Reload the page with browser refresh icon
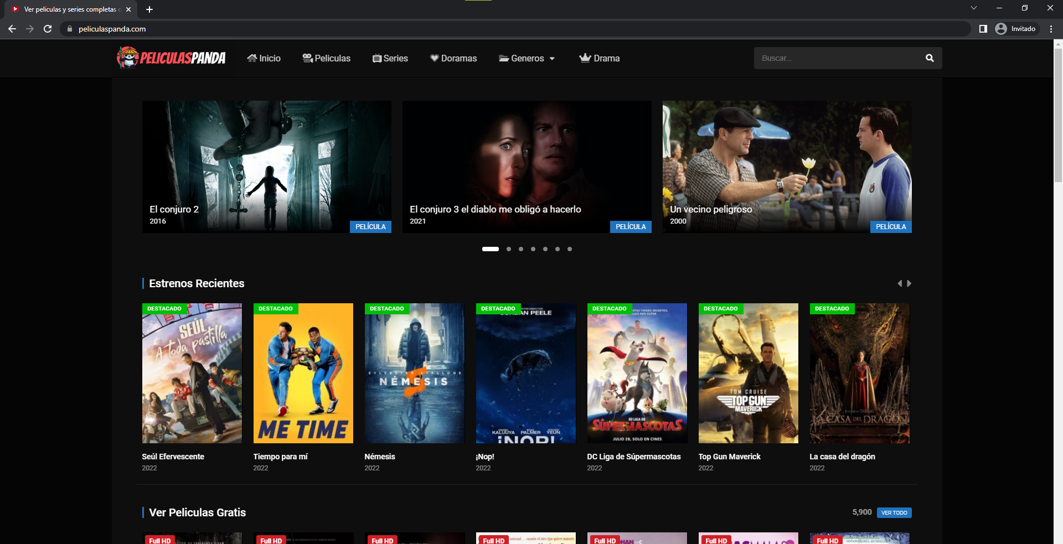Viewport: 1063px width, 544px height. 48,29
